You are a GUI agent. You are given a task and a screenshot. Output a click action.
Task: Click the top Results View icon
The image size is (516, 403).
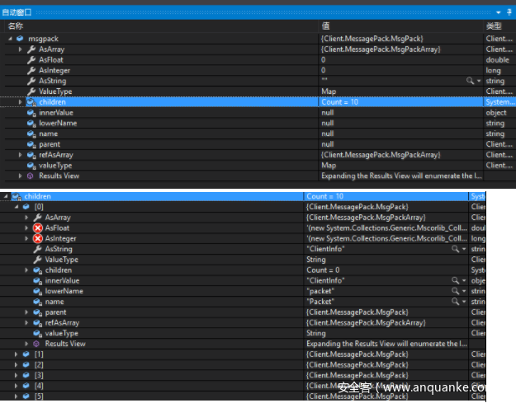(31, 176)
